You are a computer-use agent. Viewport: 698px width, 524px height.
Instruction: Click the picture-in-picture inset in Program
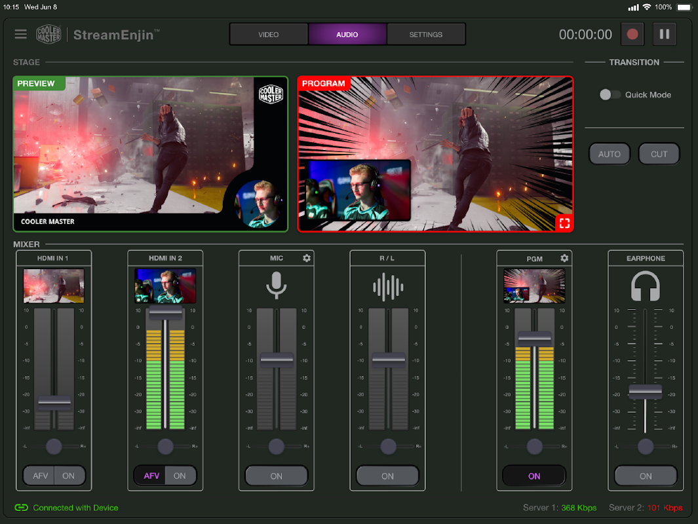pyautogui.click(x=359, y=191)
